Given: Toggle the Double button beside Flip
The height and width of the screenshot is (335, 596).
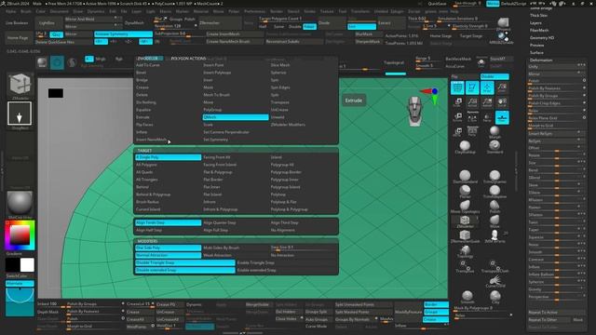Looking at the screenshot, I should 494,76.
